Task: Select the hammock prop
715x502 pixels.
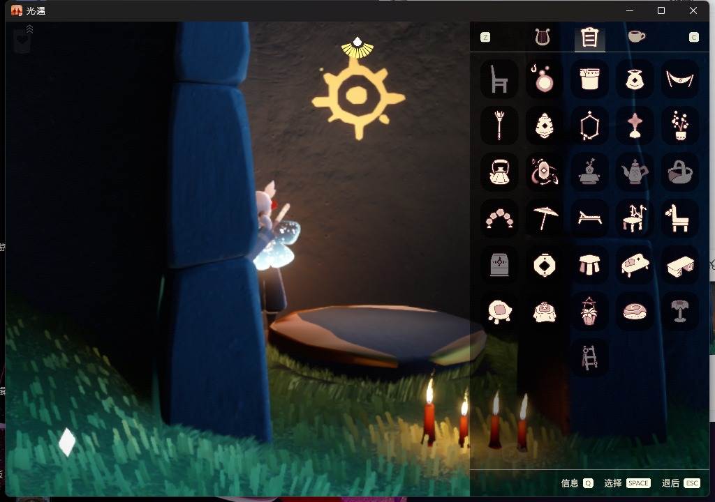Action: [679, 79]
